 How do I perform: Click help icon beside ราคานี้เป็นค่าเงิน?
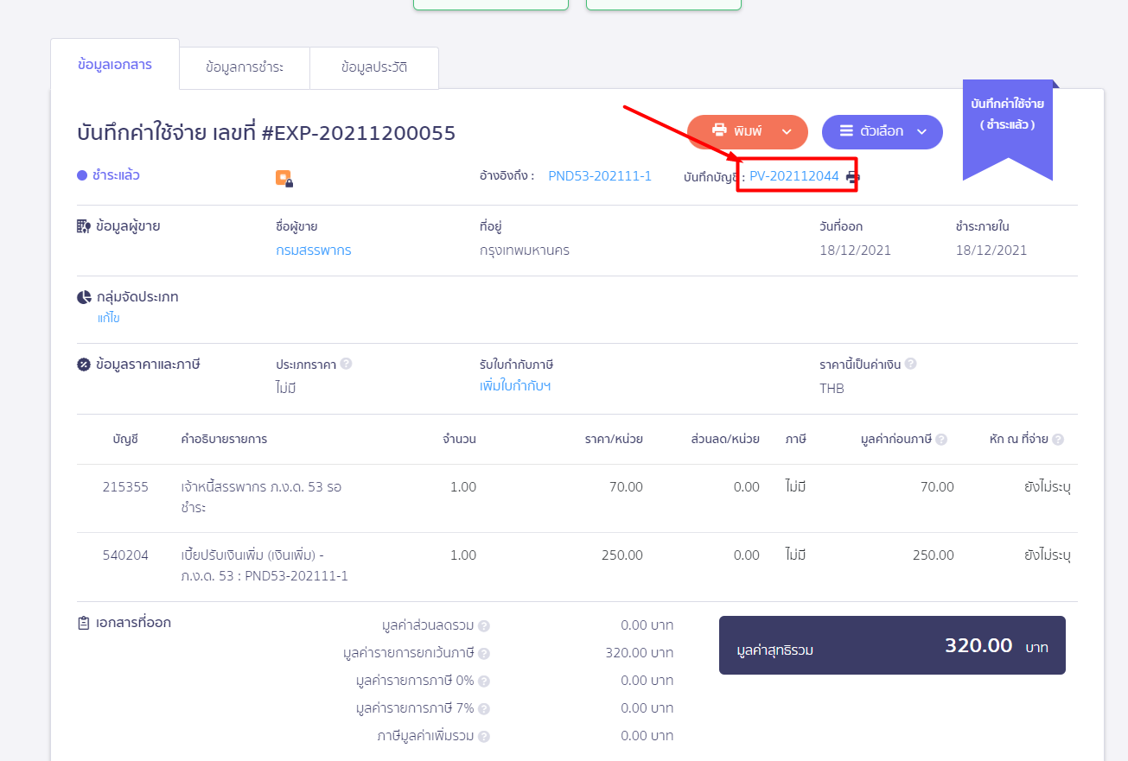[910, 364]
